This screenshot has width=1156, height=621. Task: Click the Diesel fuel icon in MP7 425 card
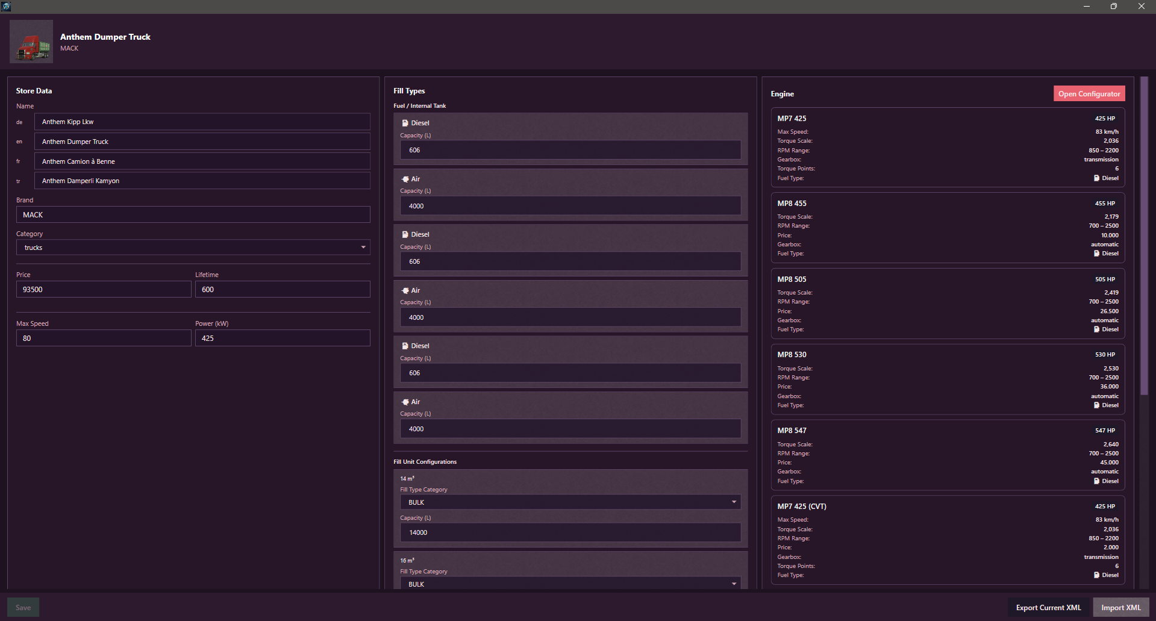click(1096, 178)
